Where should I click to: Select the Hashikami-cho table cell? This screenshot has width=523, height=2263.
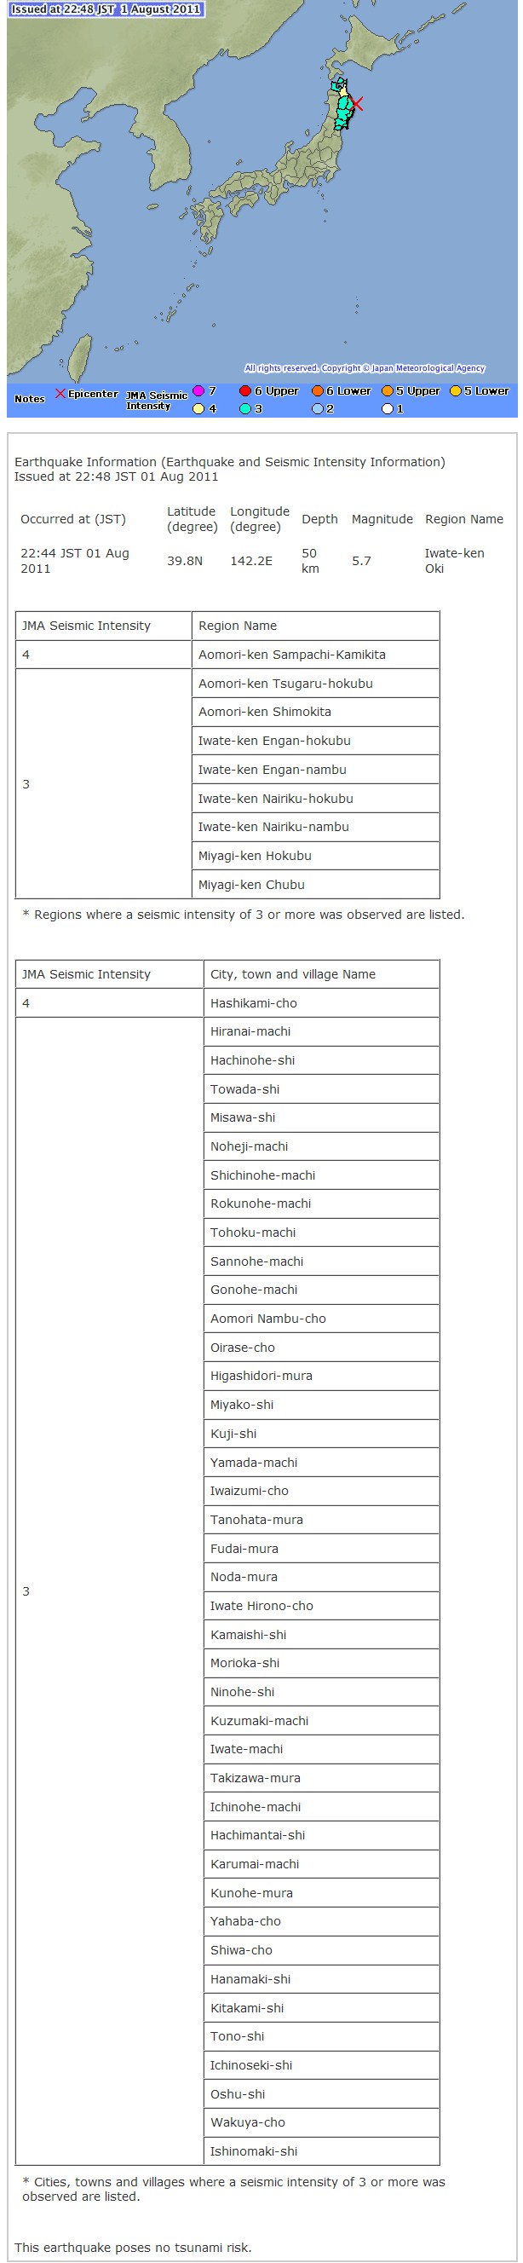pos(321,1002)
